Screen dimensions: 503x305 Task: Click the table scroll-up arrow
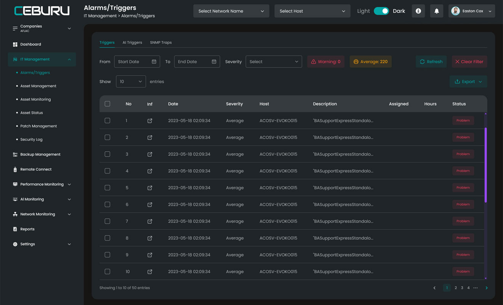(485, 114)
